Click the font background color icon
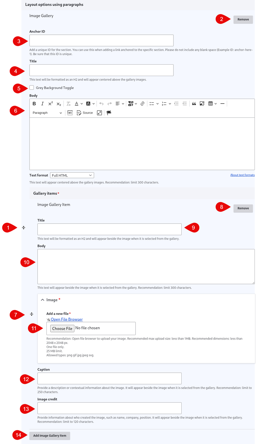Image resolution: width=256 pixels, height=444 pixels. [x=88, y=104]
